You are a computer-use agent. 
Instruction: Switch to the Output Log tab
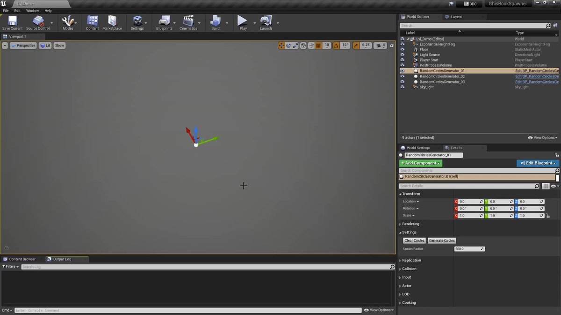[62, 259]
